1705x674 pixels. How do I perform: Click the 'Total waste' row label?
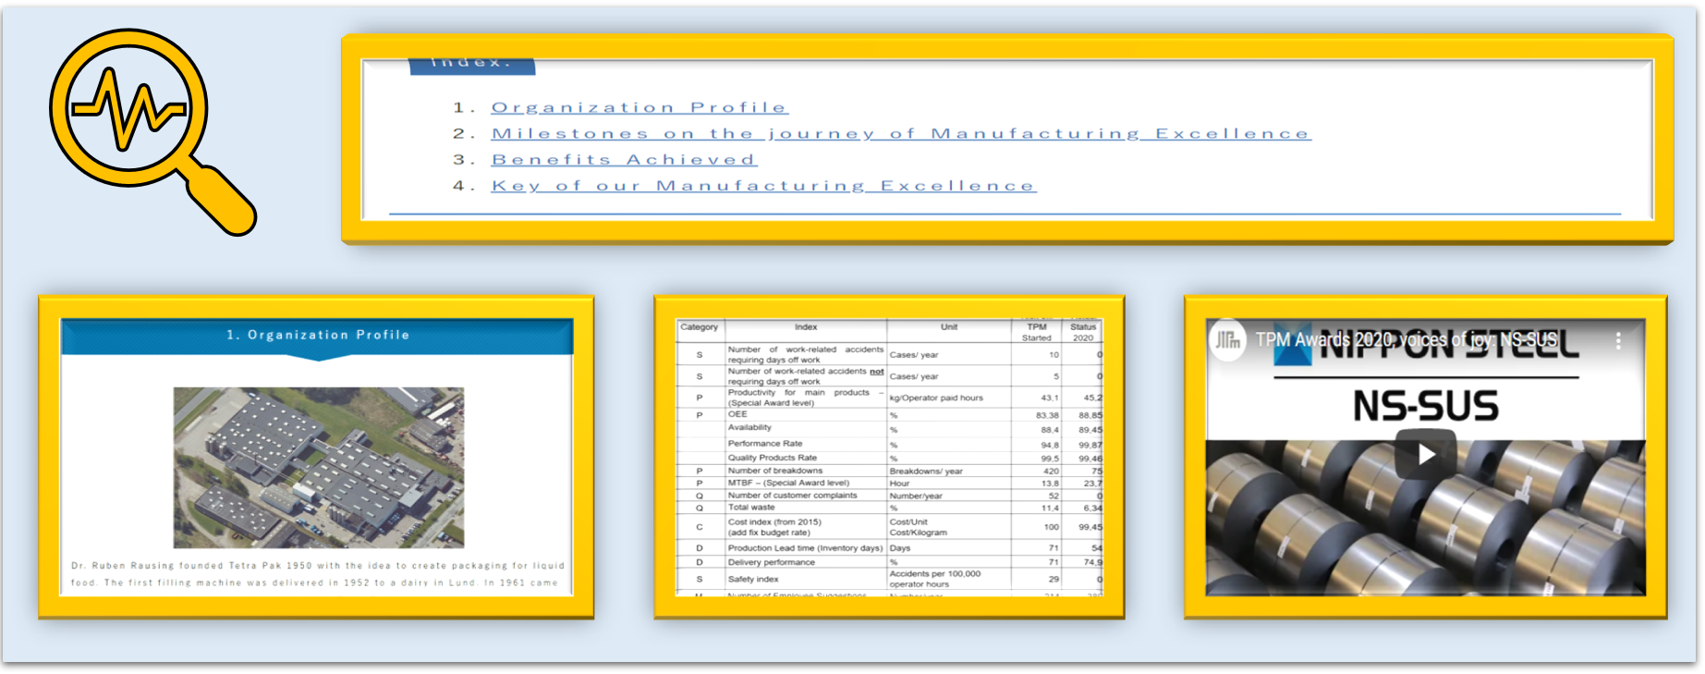(751, 508)
